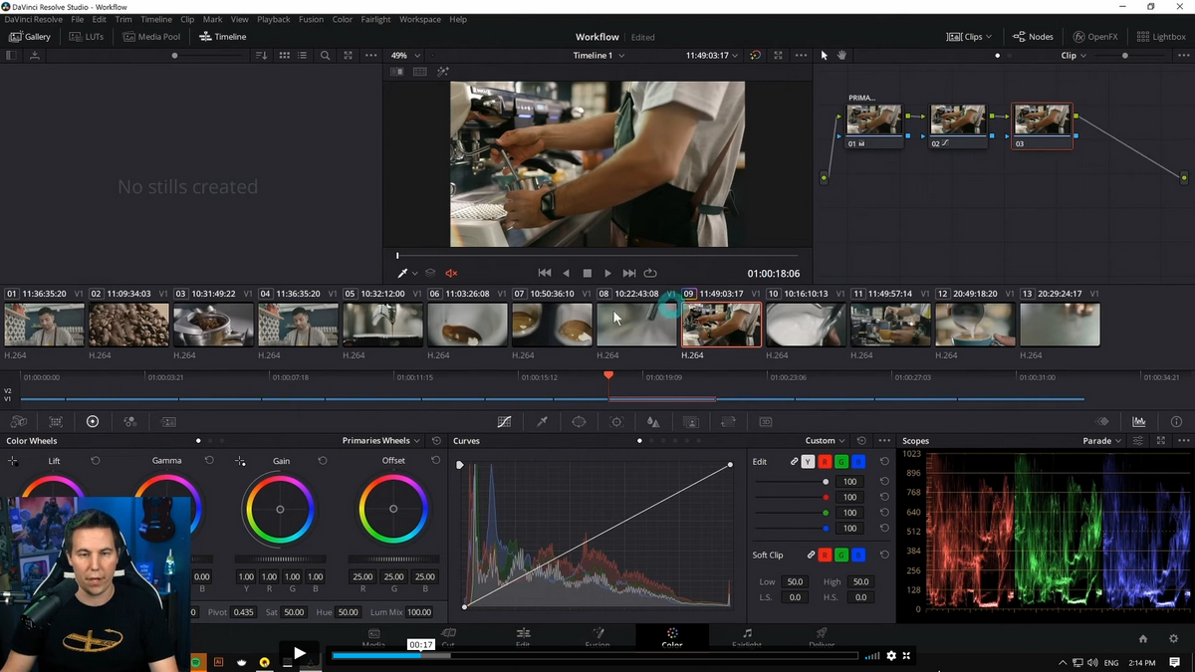Toggle the Gallery panel button

click(x=30, y=37)
